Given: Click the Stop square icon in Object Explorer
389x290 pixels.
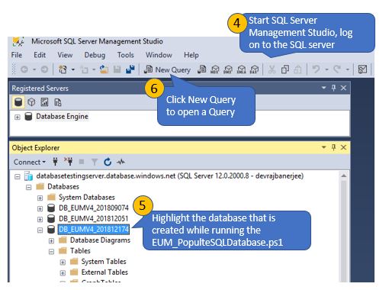Looking at the screenshot, I should (82, 162).
